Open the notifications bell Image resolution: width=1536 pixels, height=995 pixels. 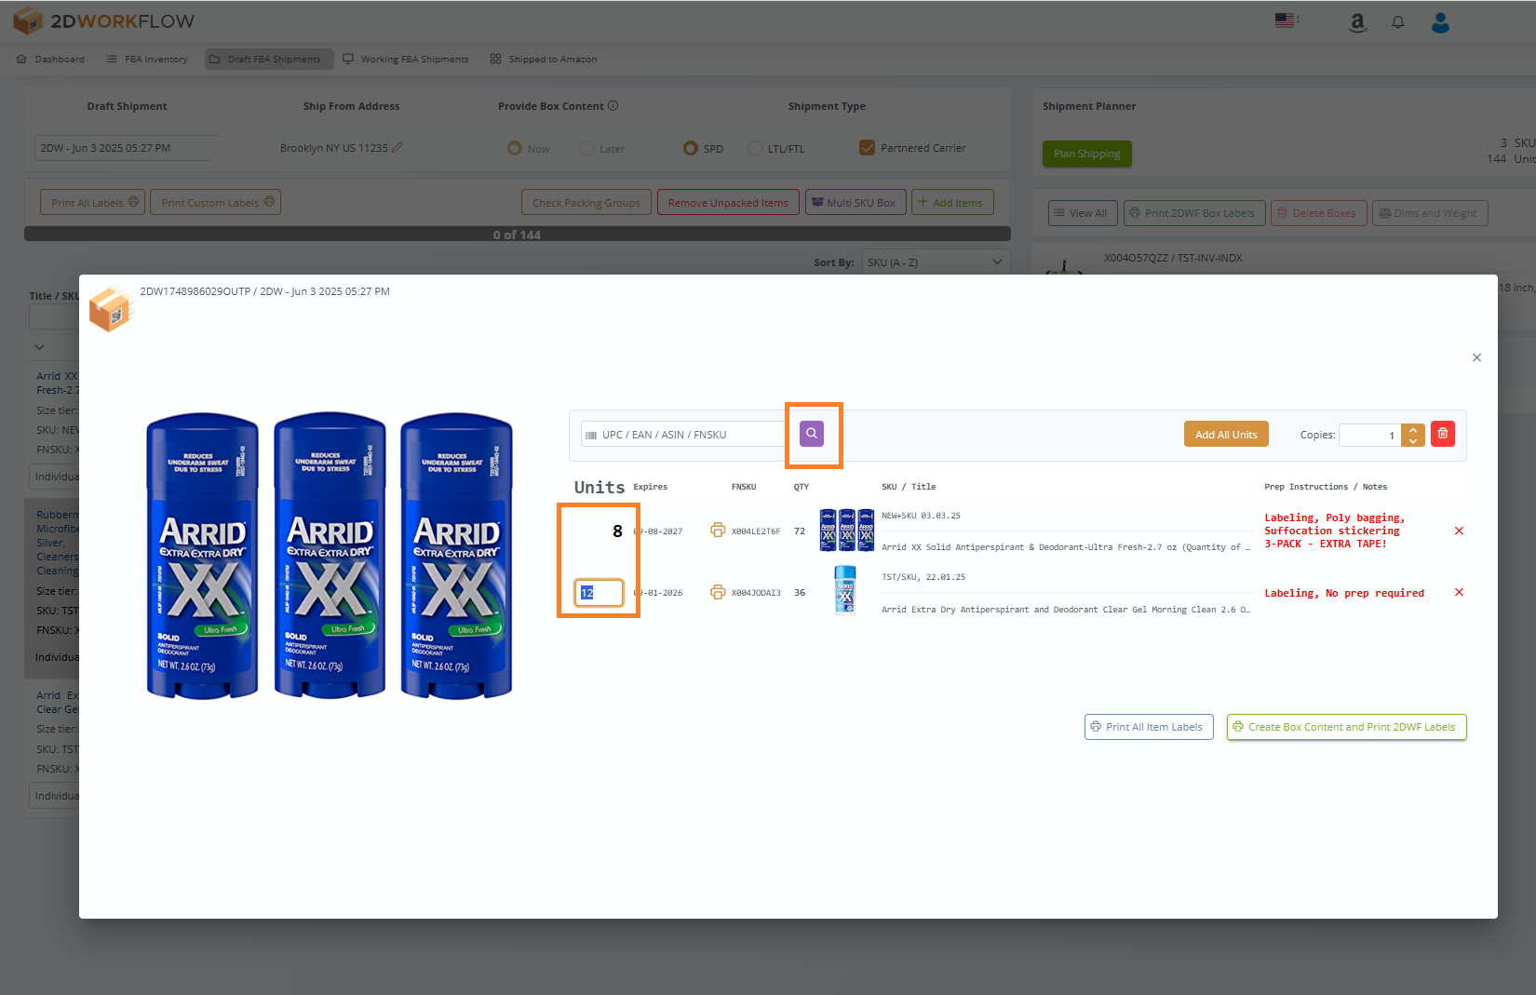(1397, 21)
